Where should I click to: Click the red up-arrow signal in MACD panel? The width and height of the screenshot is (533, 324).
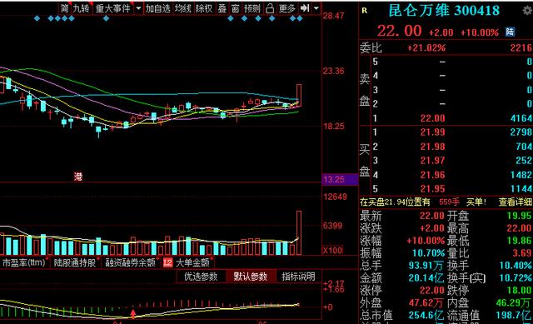coord(133,313)
